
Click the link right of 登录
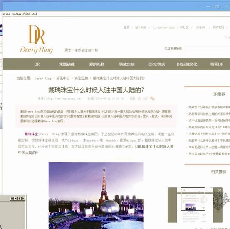coord(141,27)
